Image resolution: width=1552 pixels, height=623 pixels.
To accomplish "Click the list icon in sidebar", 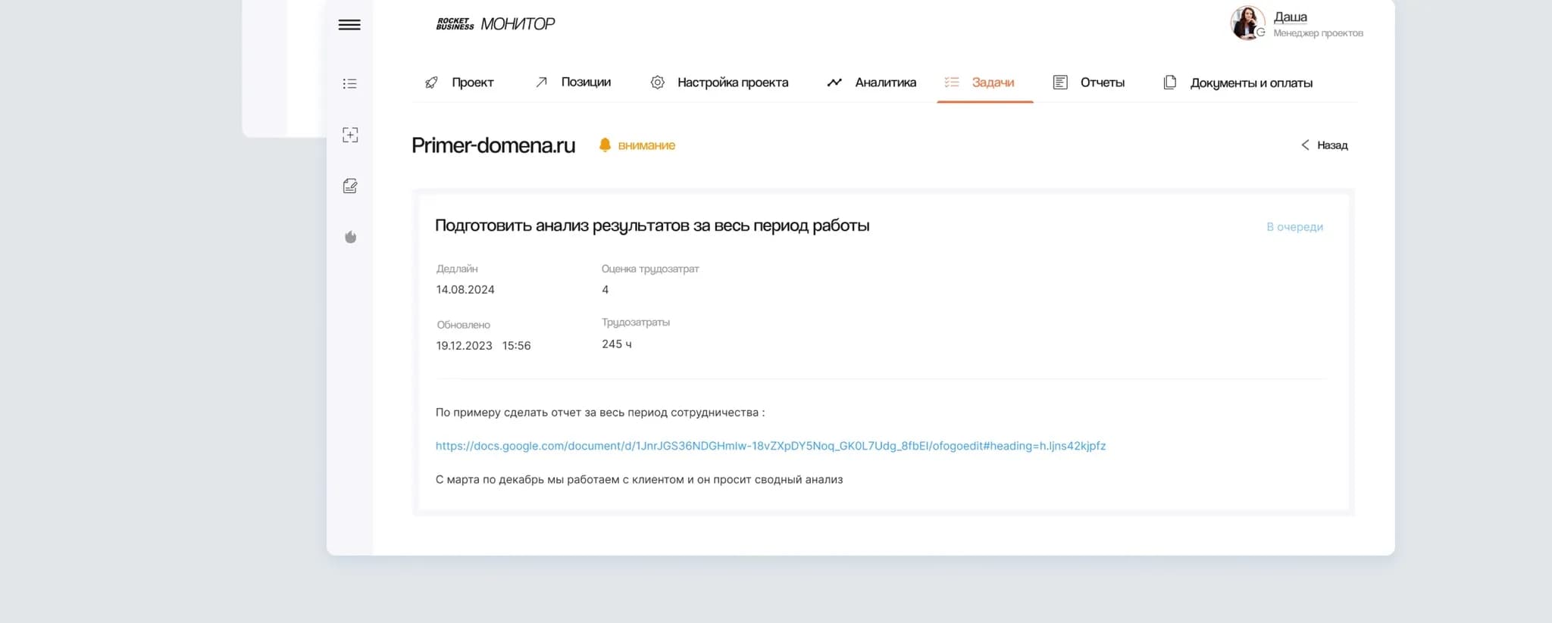I will coord(349,84).
